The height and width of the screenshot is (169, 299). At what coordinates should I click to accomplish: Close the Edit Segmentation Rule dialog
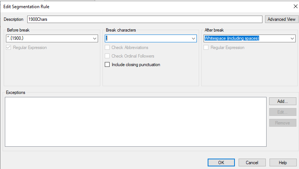(x=290, y=6)
